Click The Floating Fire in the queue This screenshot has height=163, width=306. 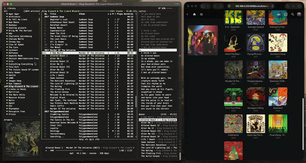pos(151,153)
